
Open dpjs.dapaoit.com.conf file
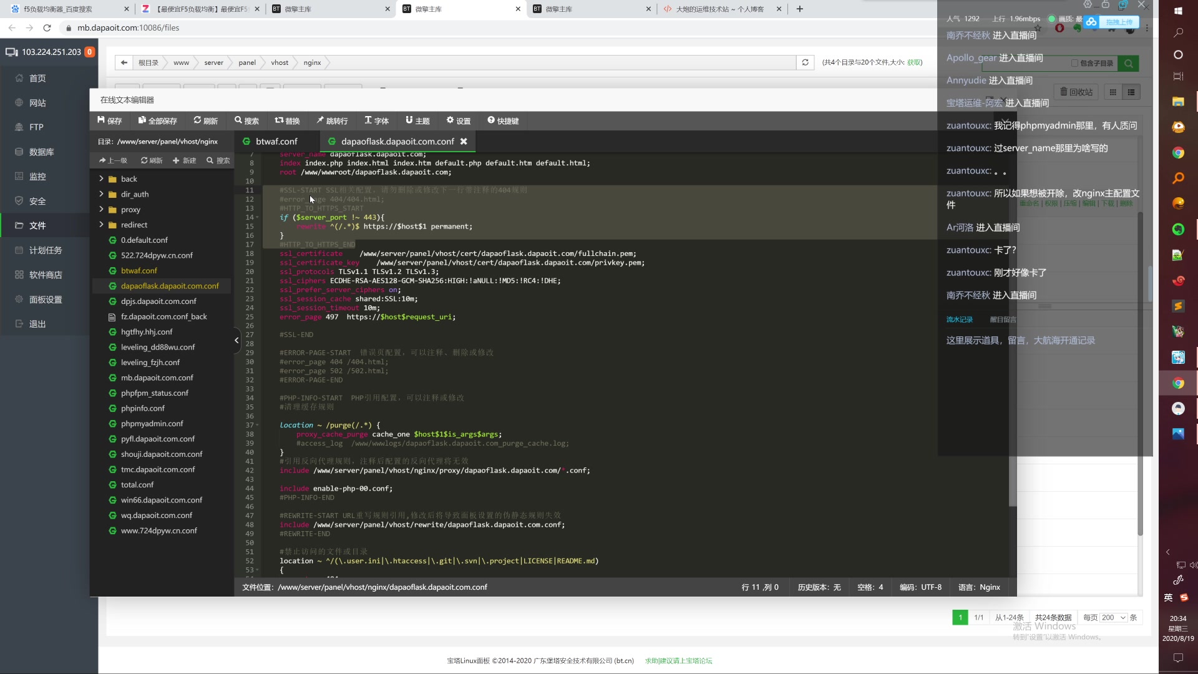(x=158, y=301)
